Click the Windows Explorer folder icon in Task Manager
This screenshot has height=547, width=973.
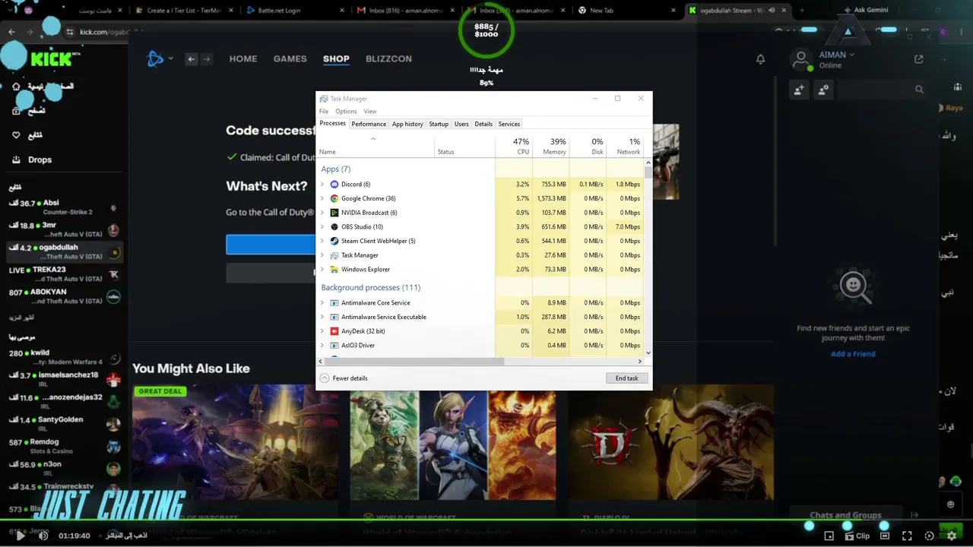(x=334, y=270)
